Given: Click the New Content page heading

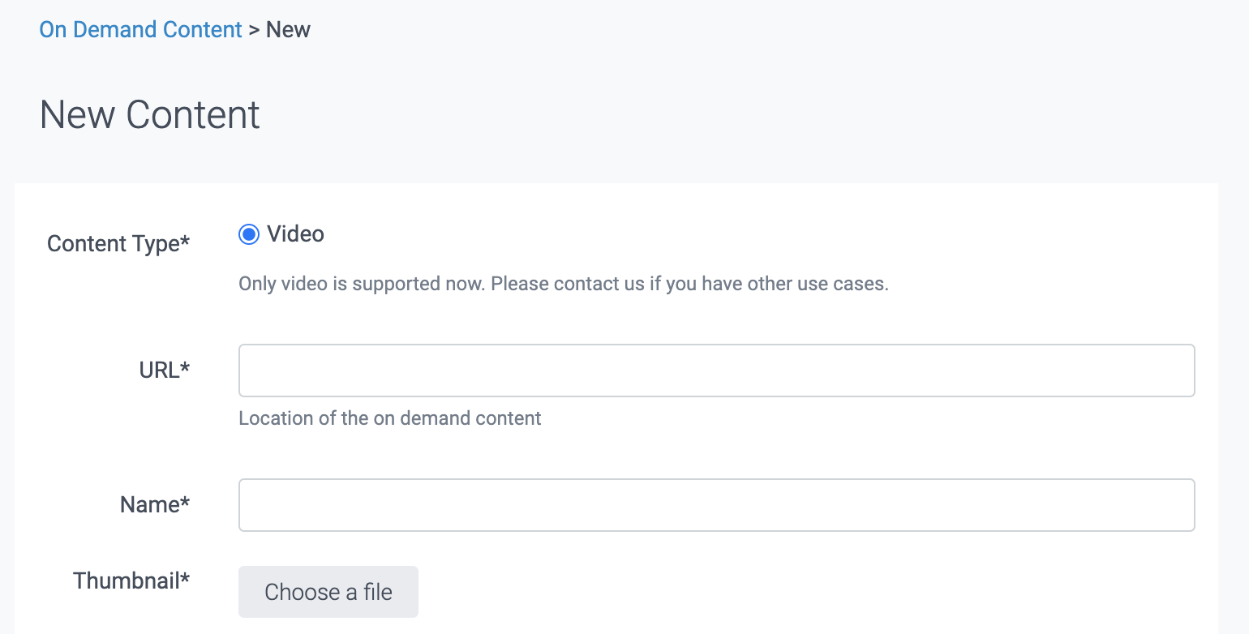Looking at the screenshot, I should point(149,114).
